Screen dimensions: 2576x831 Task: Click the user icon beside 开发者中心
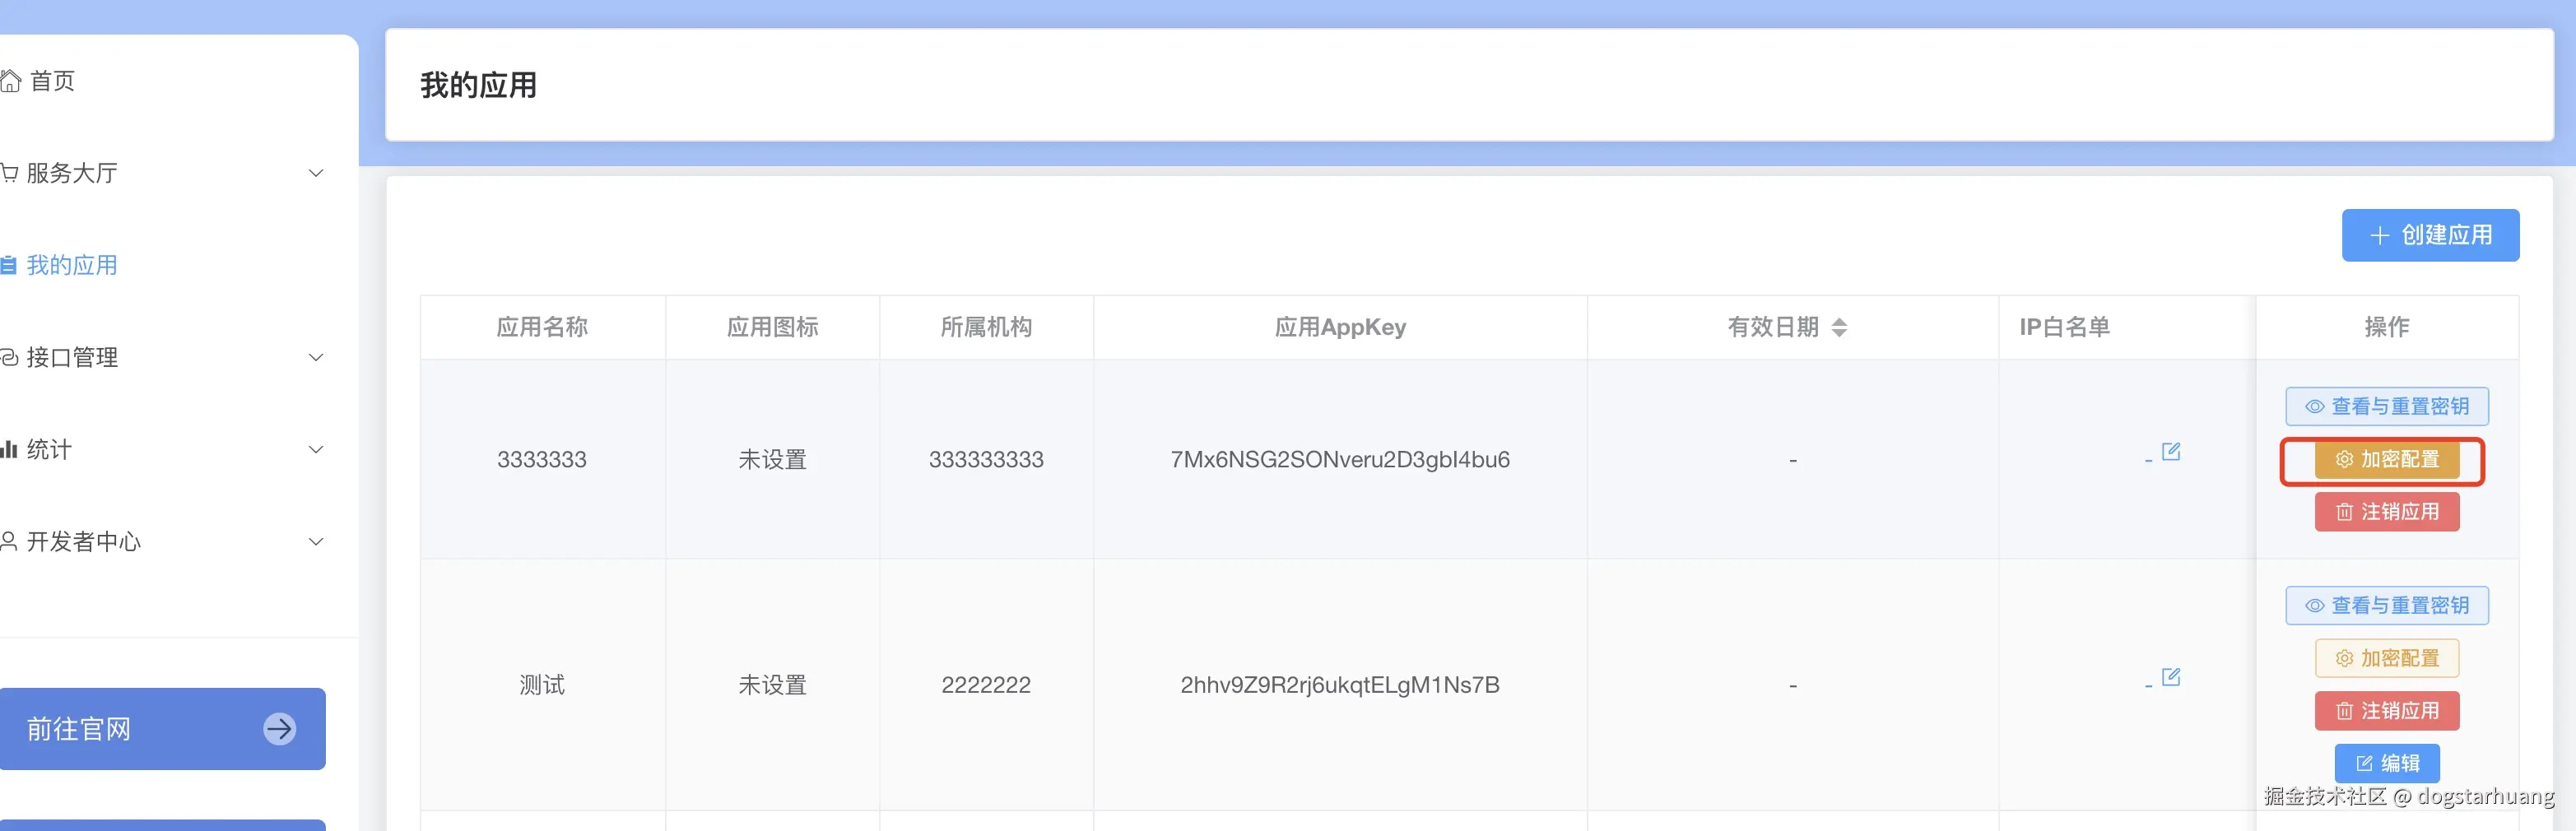point(9,541)
